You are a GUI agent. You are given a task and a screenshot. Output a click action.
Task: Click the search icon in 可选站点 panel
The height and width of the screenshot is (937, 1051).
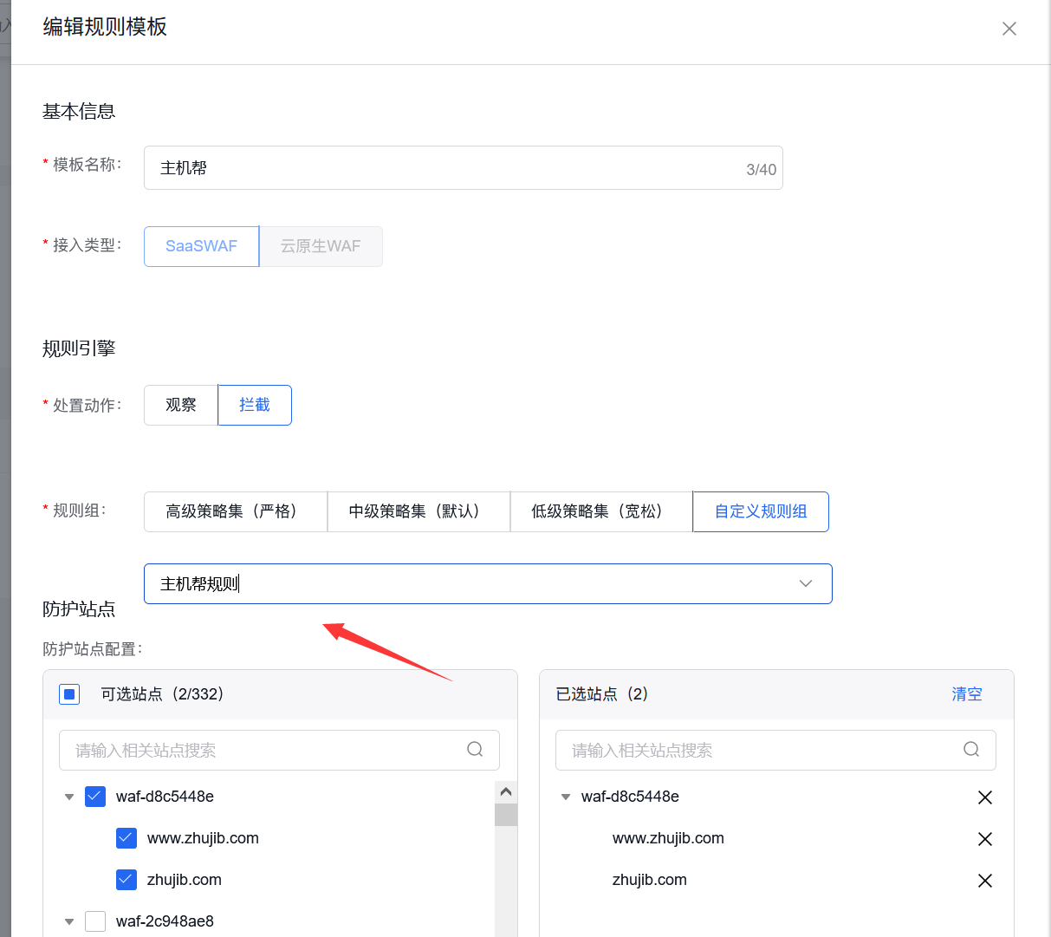475,749
